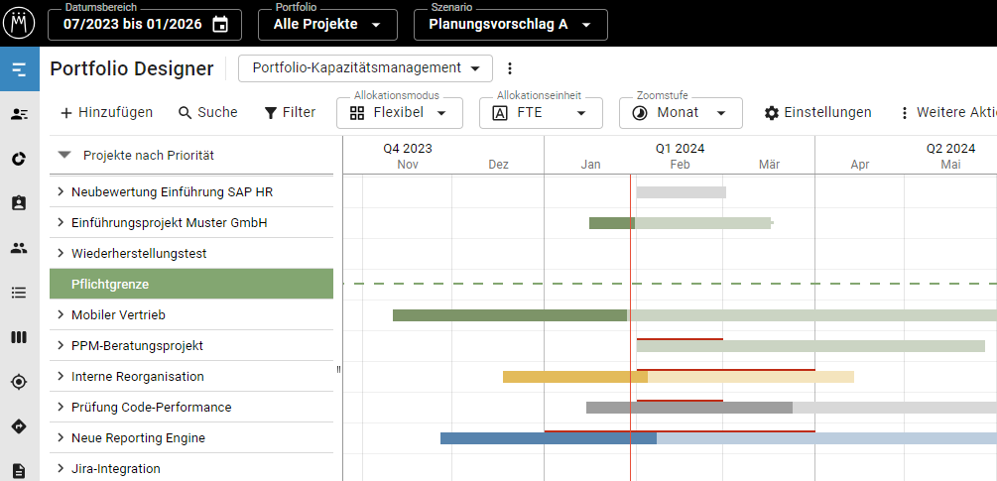Open Einstellungen
This screenshot has height=481, width=997.
pos(817,113)
